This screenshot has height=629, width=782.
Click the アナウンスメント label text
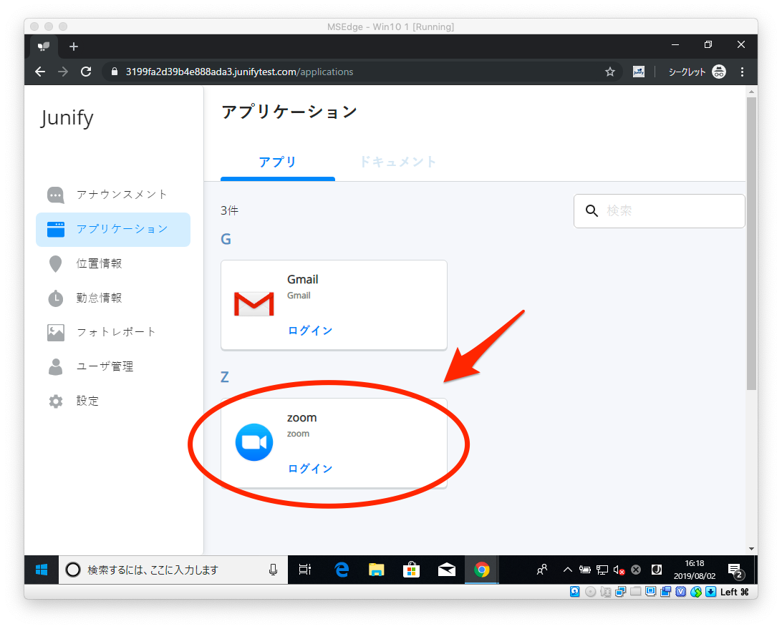122,195
